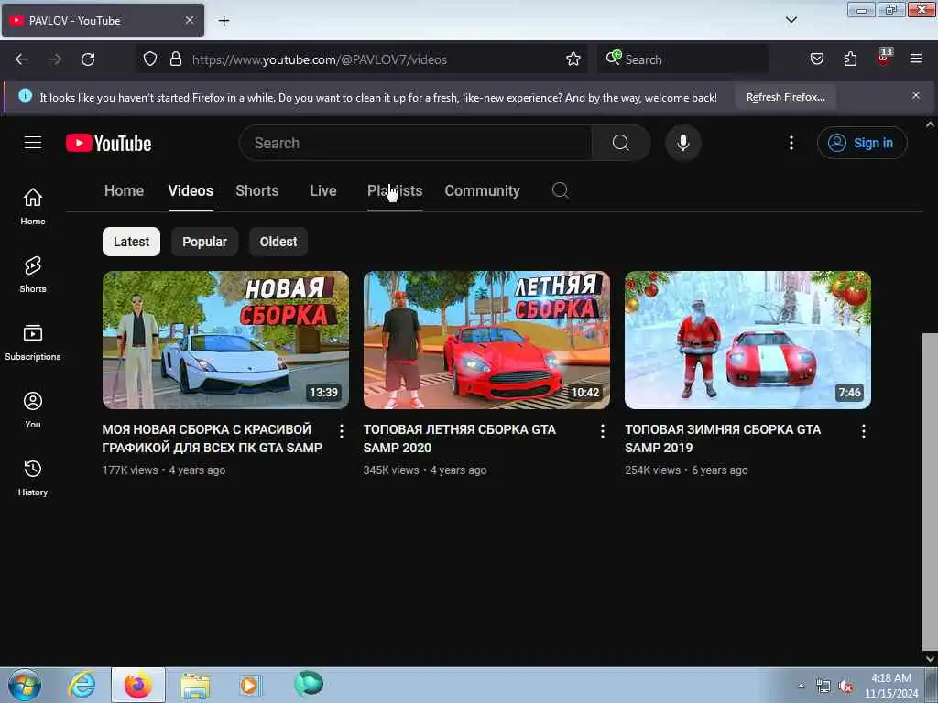This screenshot has height=703, width=938.
Task: Sort videos by Popular
Action: click(x=204, y=242)
